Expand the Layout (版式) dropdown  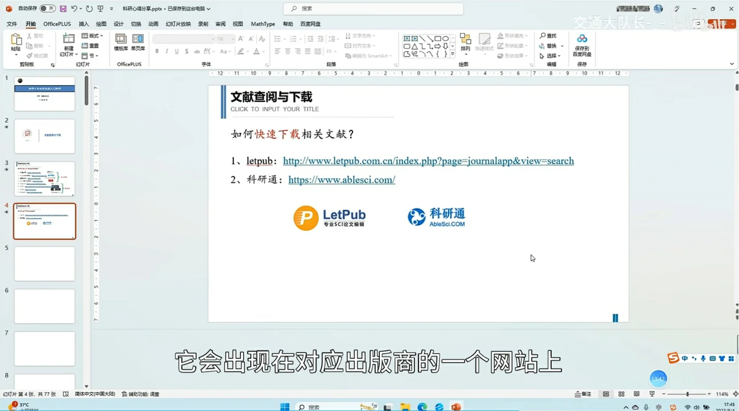92,36
